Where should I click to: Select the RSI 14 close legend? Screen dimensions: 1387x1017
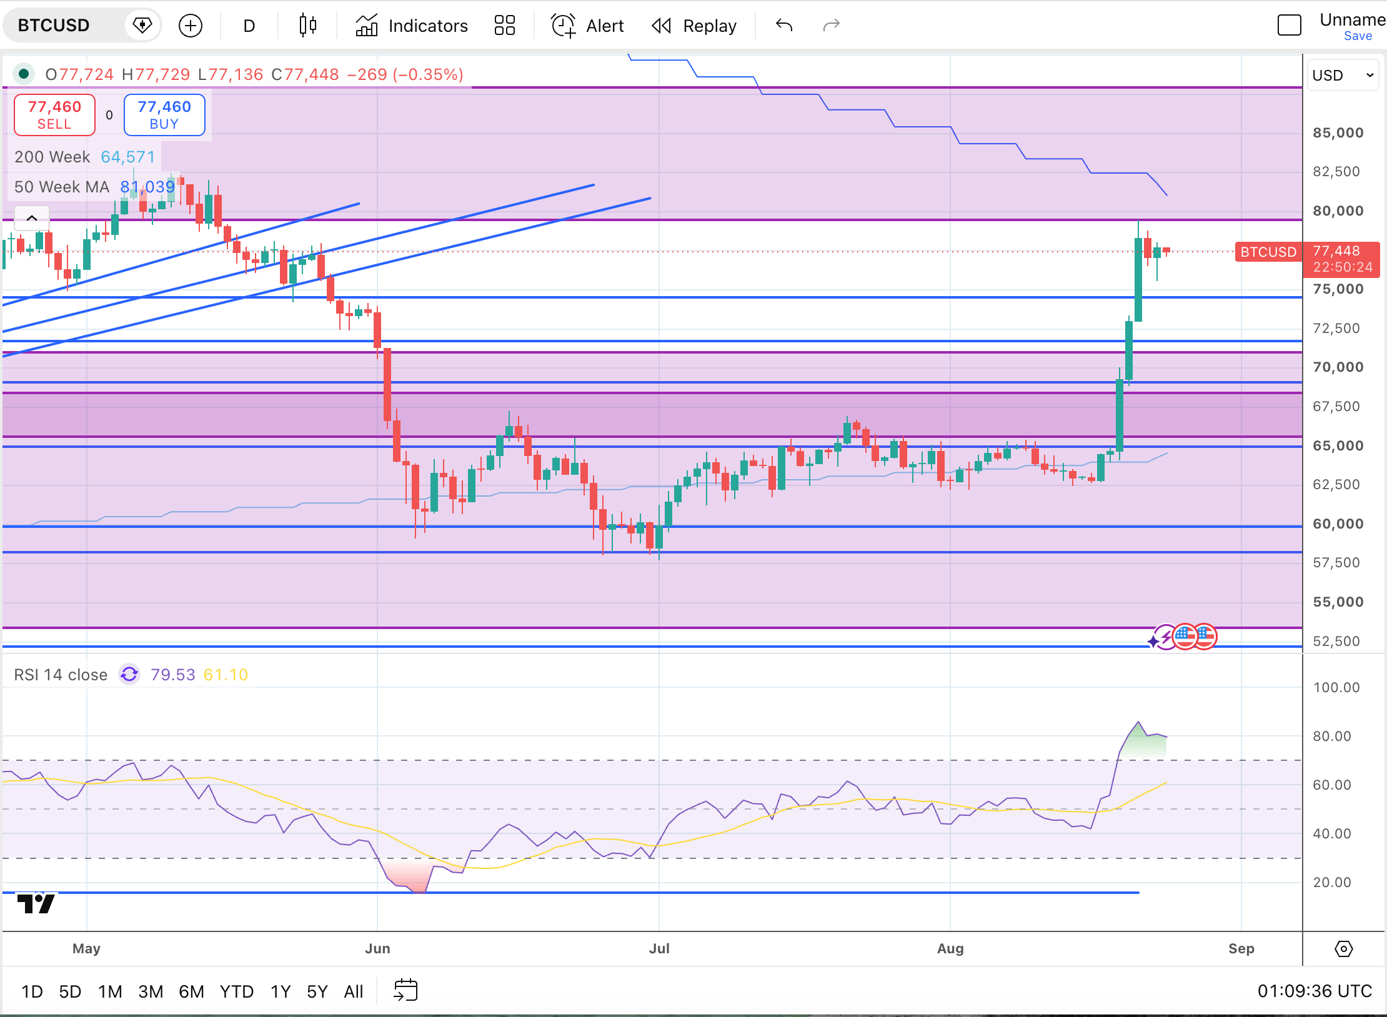(x=61, y=675)
